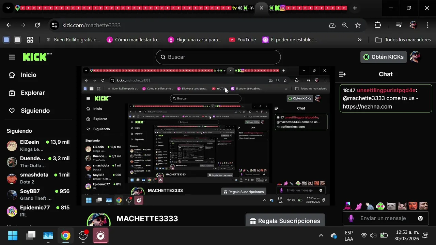Open the emoji picker smiley icon

420,218
